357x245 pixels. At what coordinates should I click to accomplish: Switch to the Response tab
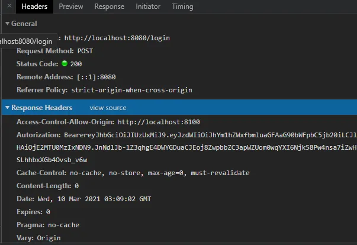[x=110, y=7]
